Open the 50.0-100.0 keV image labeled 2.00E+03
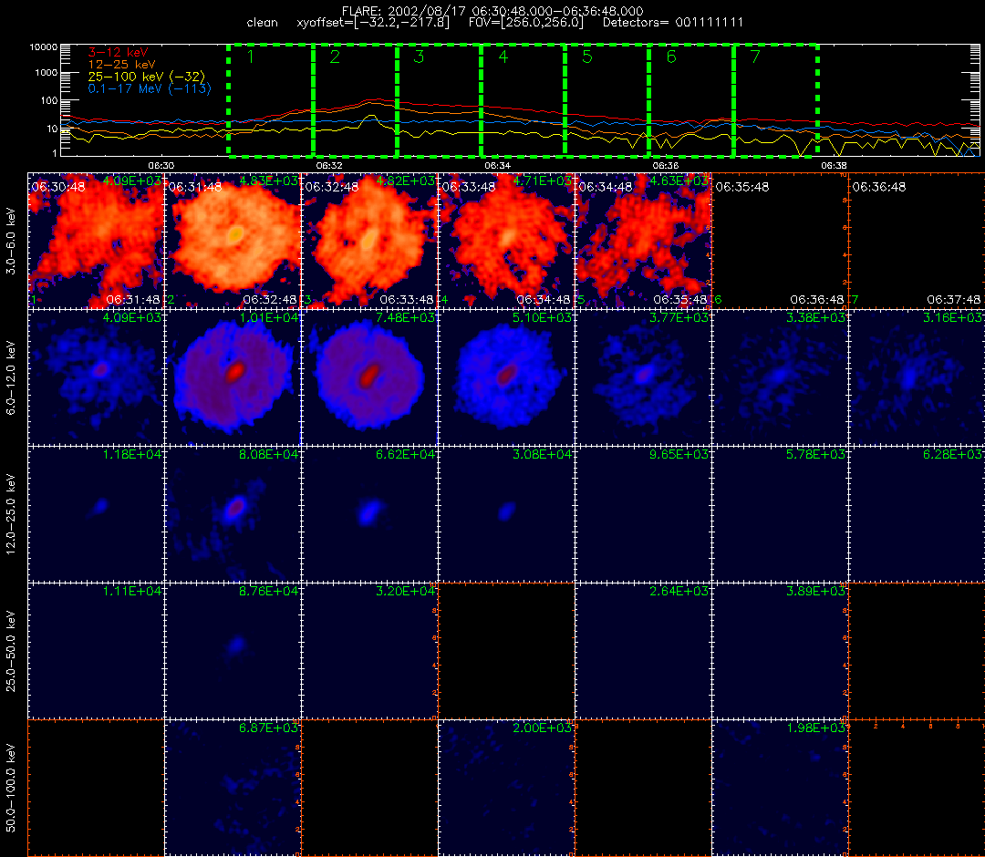Screen dimensions: 985x857 [507, 788]
